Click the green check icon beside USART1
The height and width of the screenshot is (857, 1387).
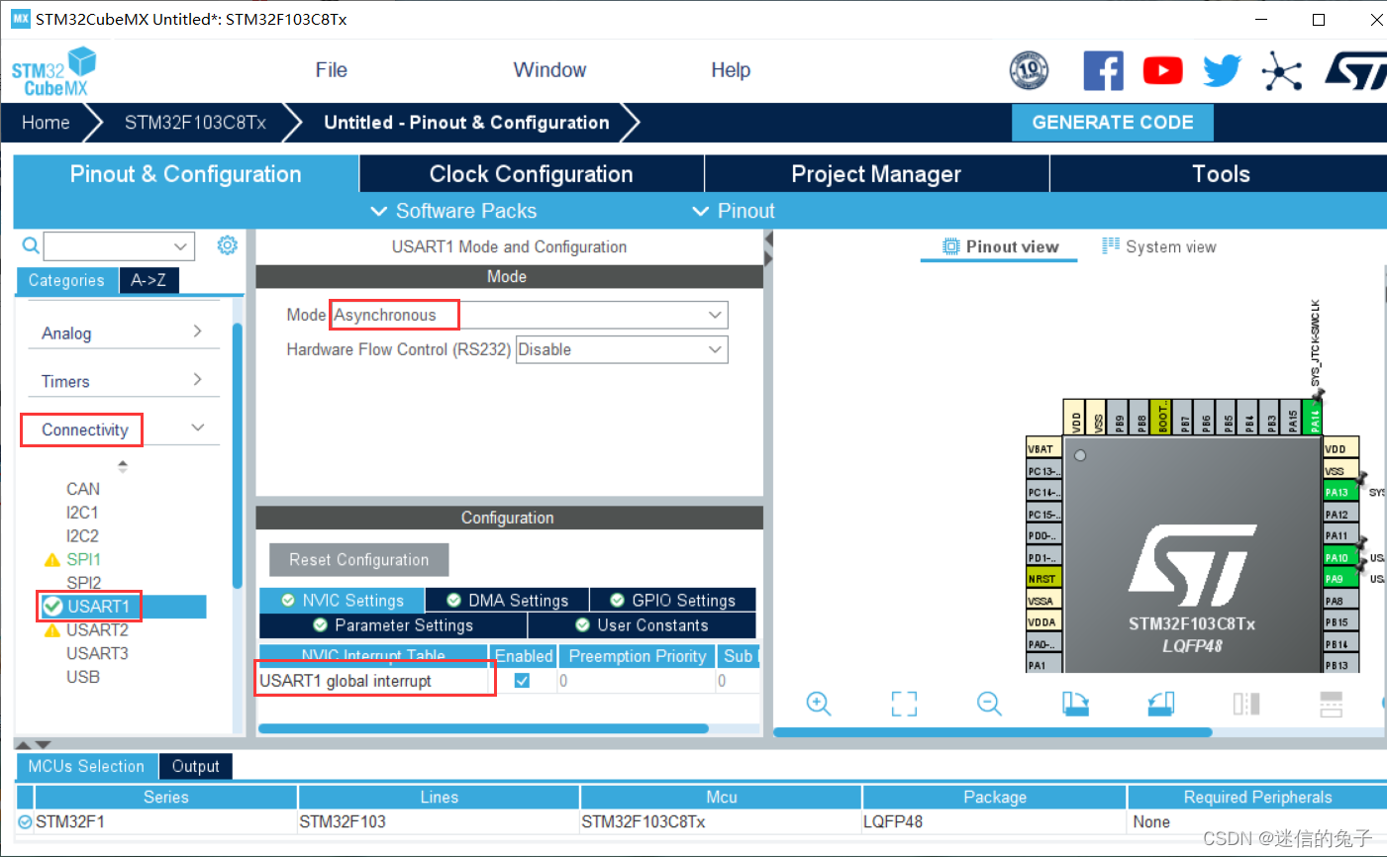coord(53,607)
